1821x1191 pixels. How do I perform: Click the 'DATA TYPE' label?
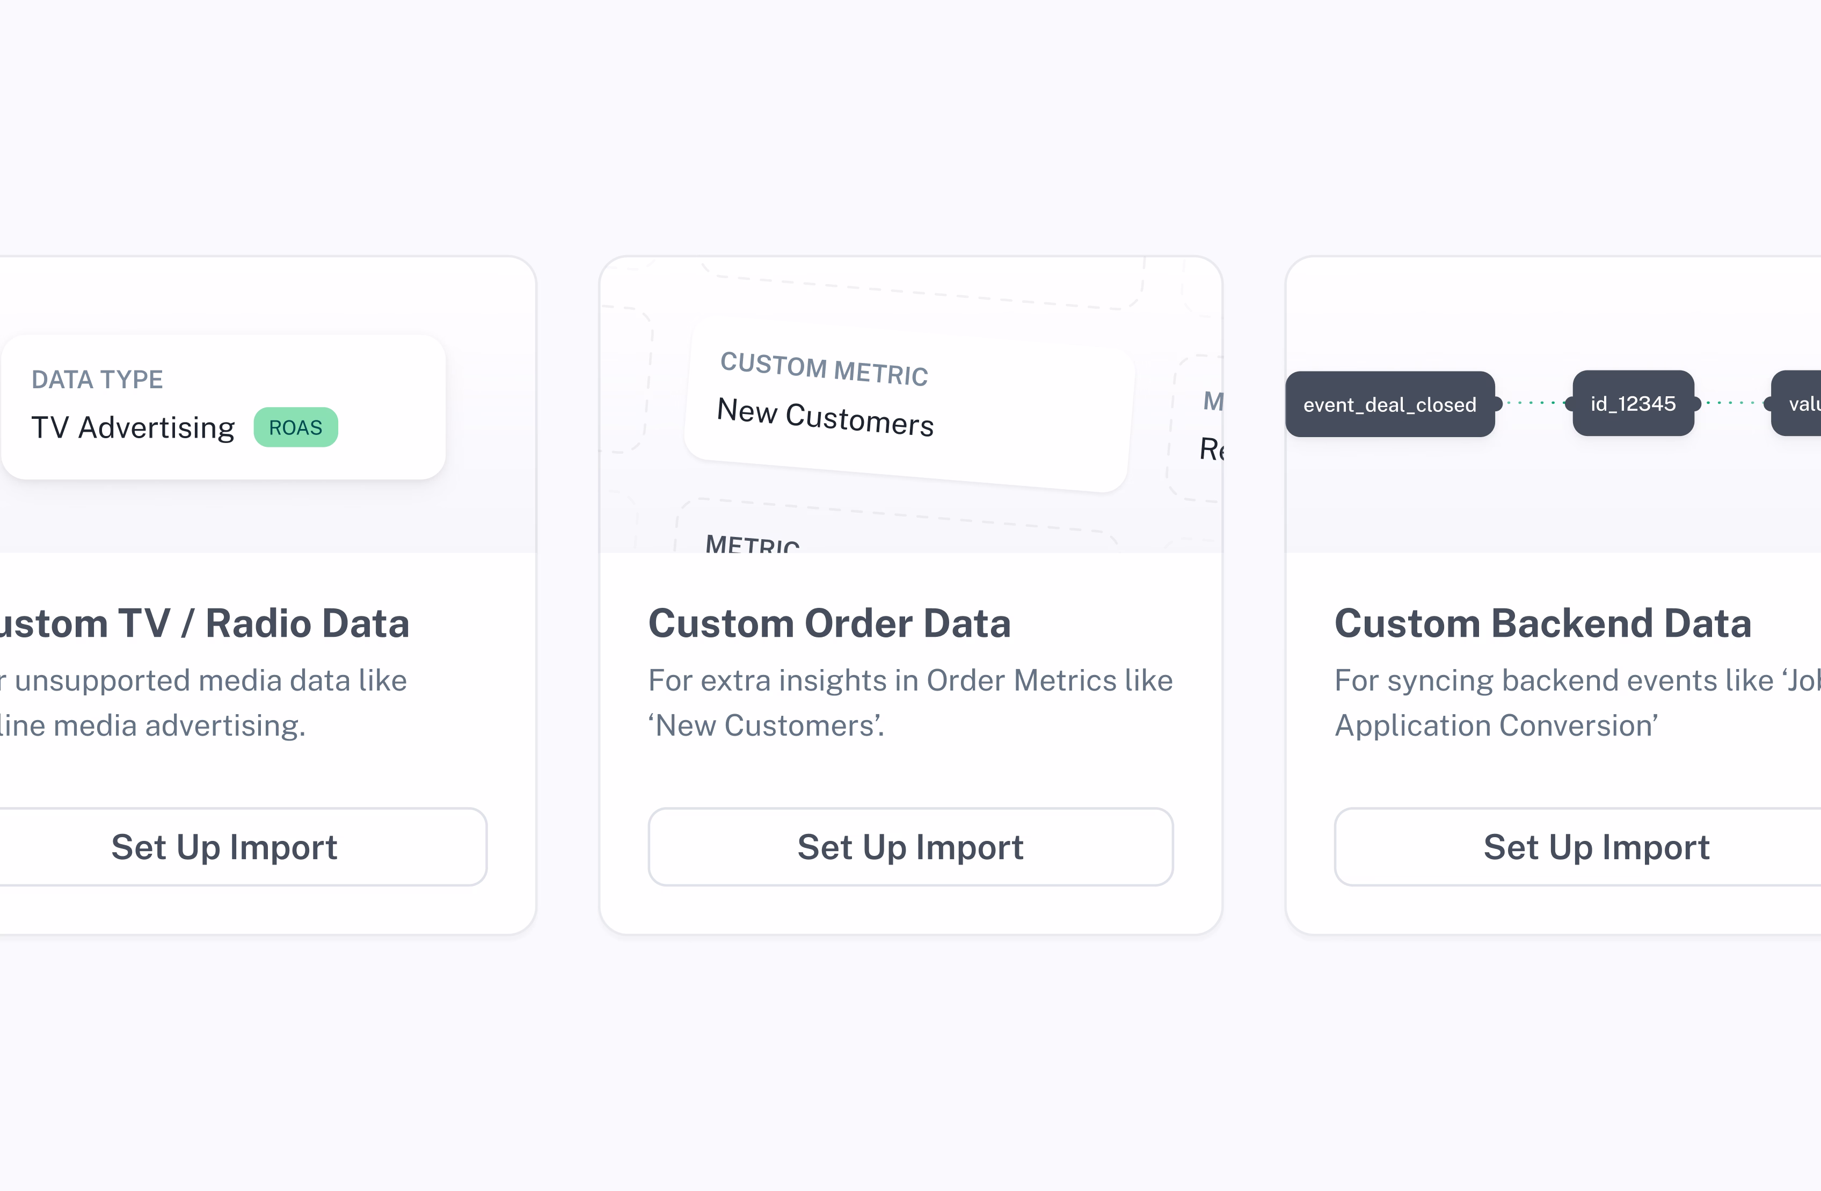[97, 379]
